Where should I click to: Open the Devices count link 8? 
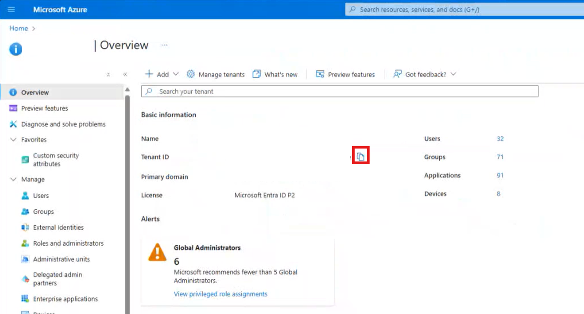(x=498, y=194)
